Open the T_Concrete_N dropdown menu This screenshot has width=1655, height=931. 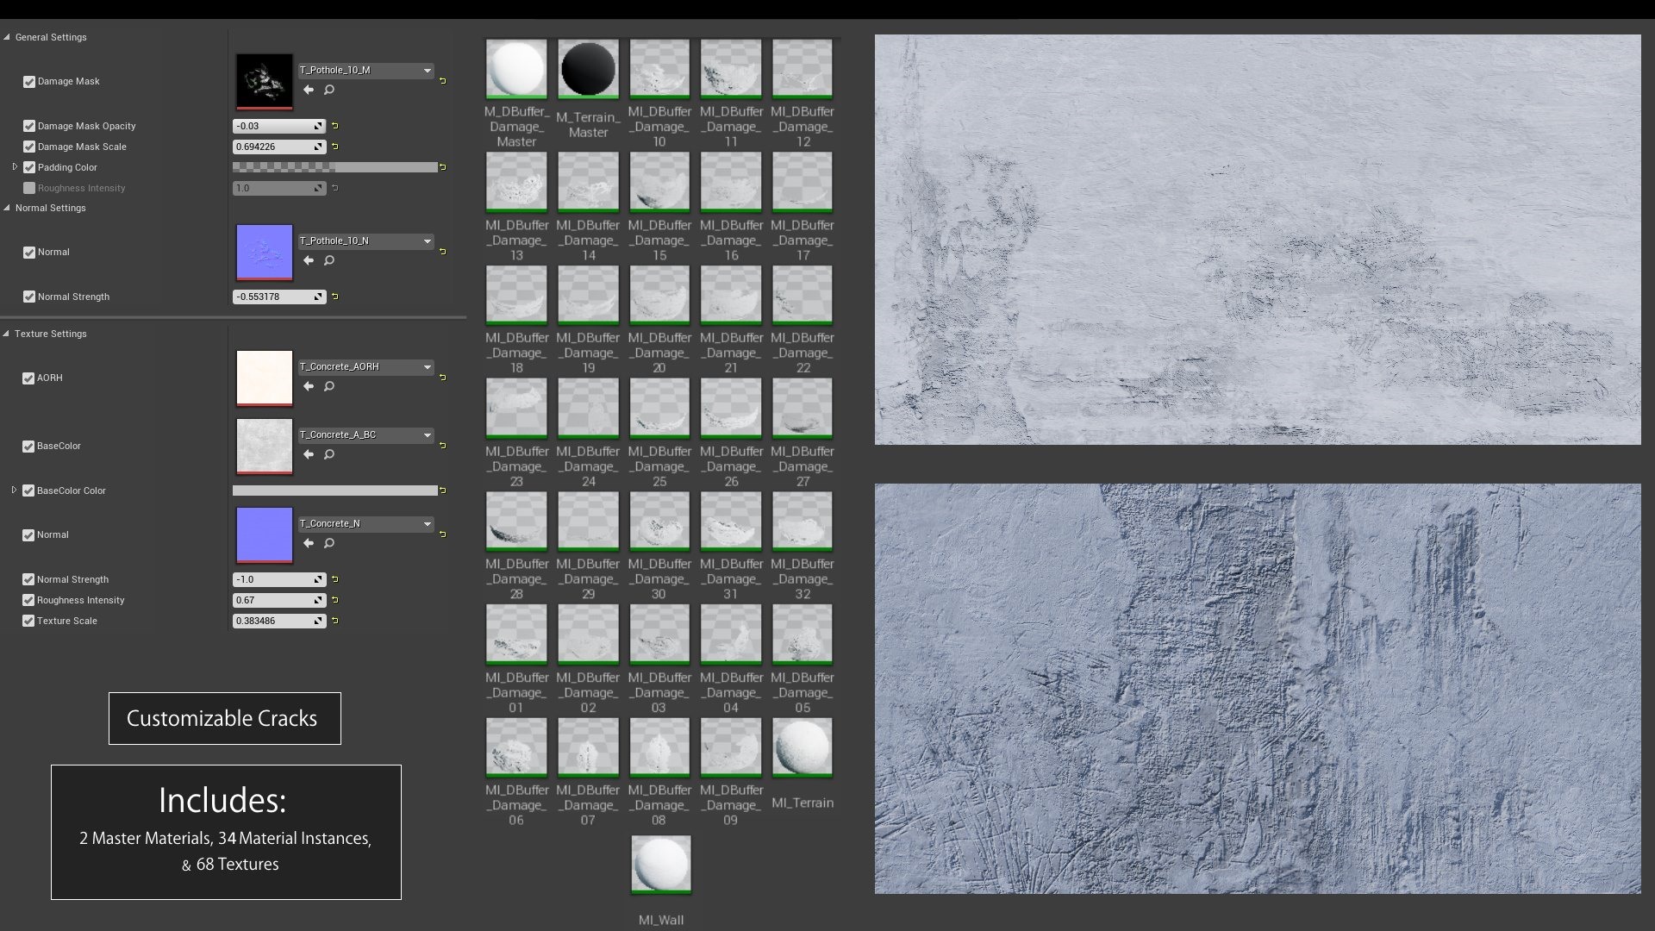pyautogui.click(x=427, y=523)
